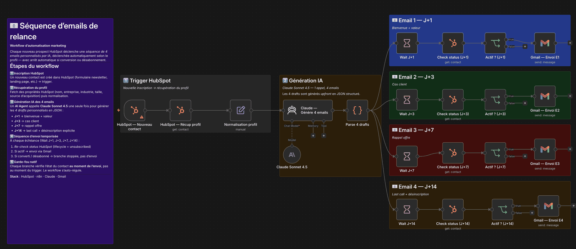Click the Chat Model* connector label

[x=292, y=126]
